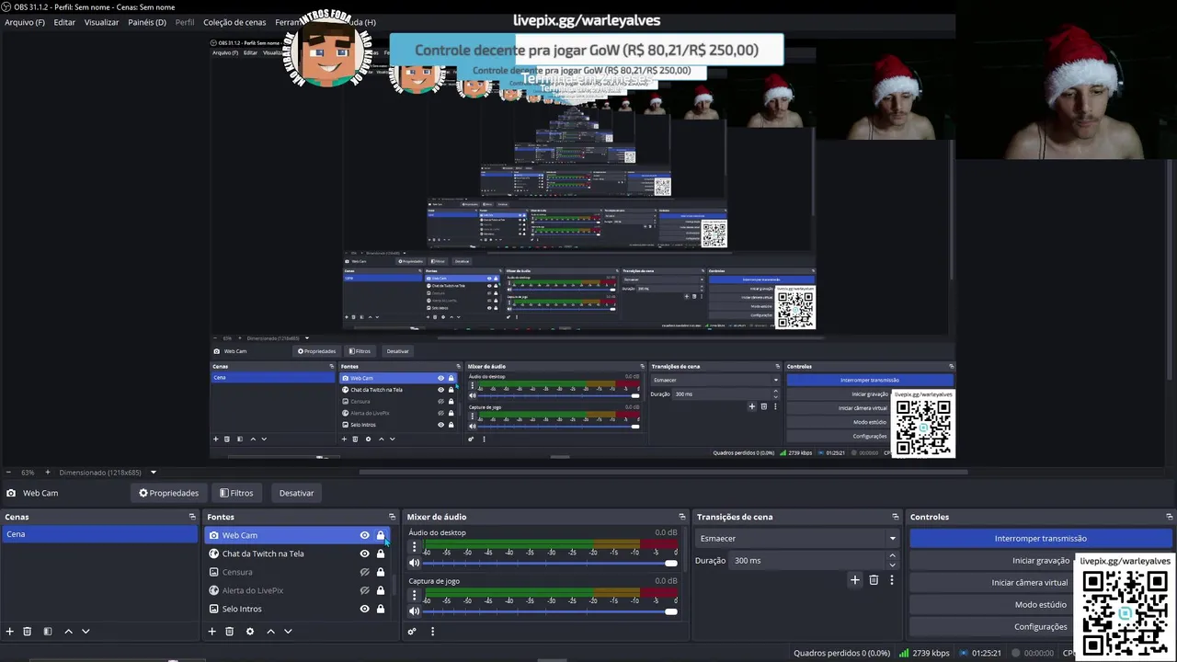1177x662 pixels.
Task: Click the Duração 300 ms field
Action: (x=807, y=561)
